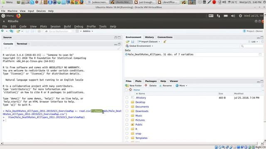Image resolution: width=266 pixels, height=149 pixels.
Task: Click the Go to file/function field
Action: 58,31
